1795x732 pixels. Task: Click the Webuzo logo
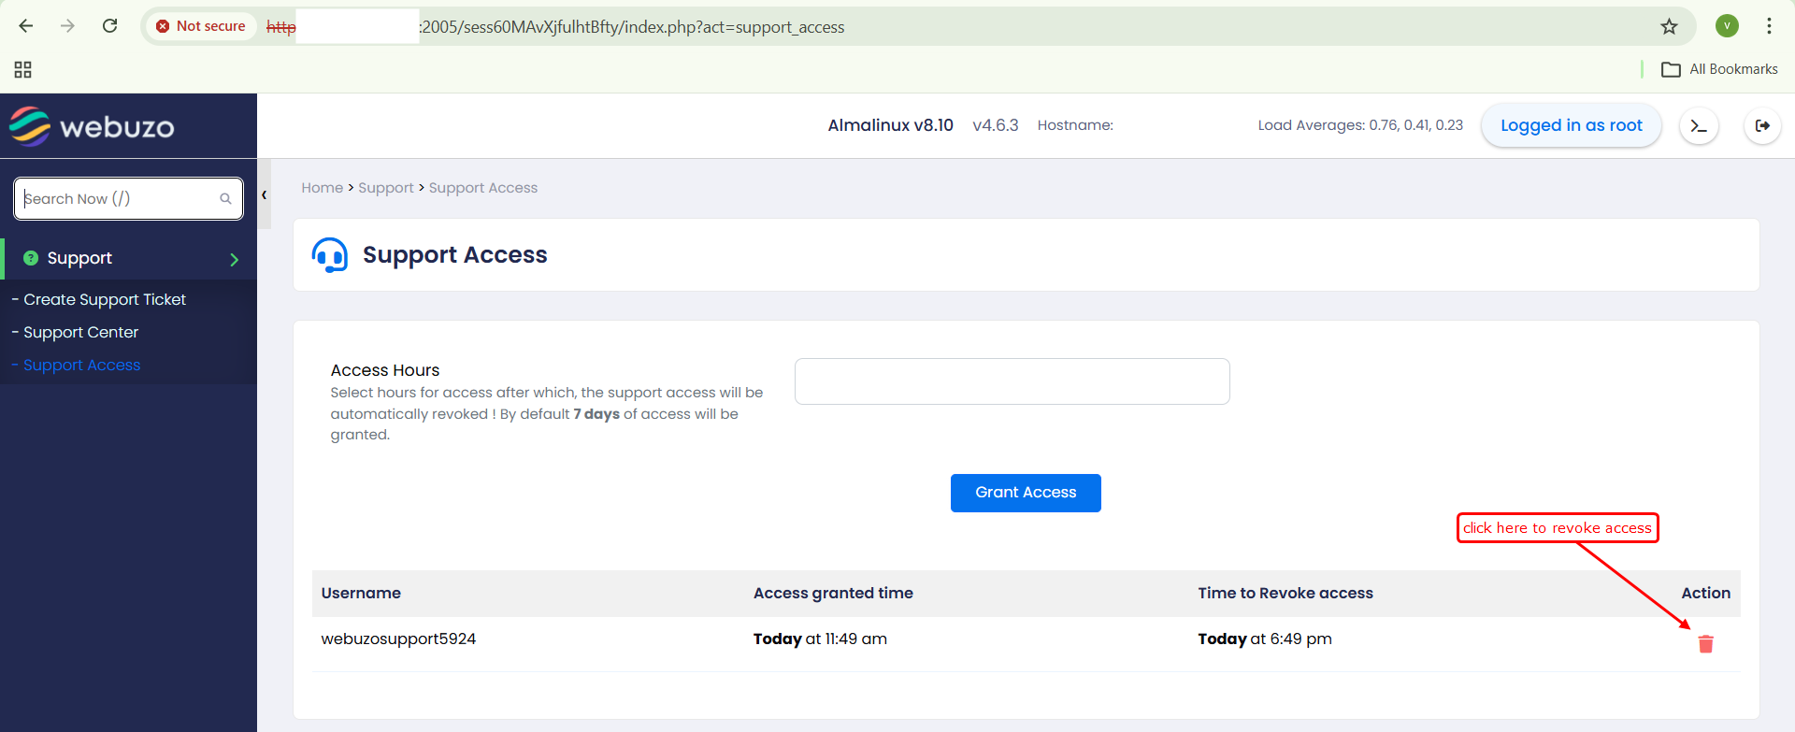pos(93,127)
